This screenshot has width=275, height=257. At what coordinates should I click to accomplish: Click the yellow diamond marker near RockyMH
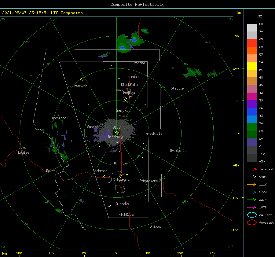click(82, 80)
